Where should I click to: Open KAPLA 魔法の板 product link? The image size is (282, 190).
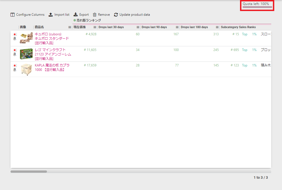point(52,68)
